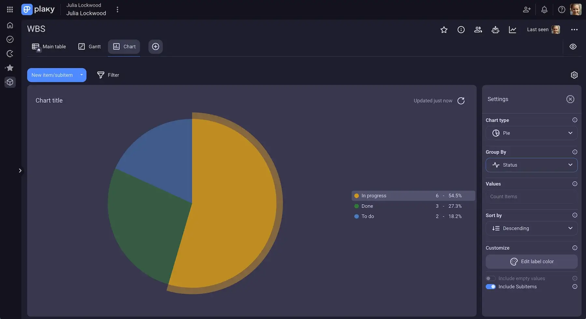Click the New item/subitem button
586x319 pixels.
coord(52,75)
